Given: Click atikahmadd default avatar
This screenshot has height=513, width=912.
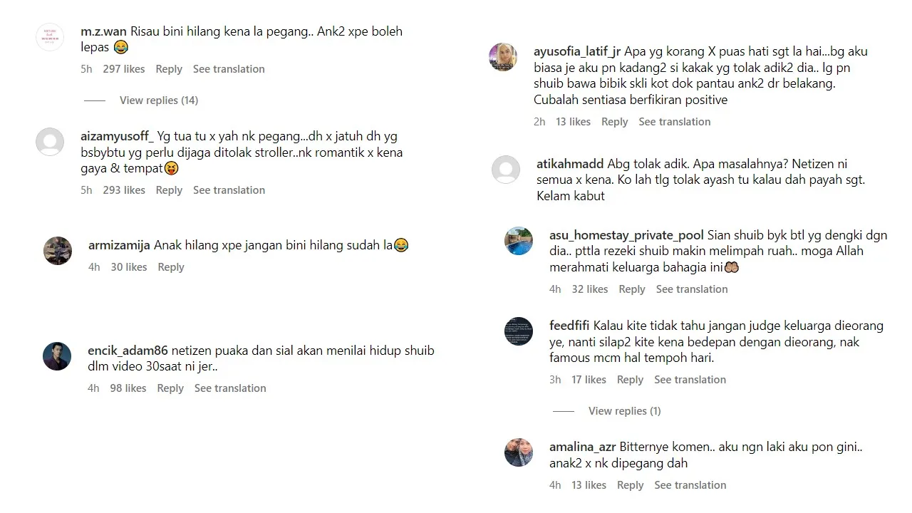Looking at the screenshot, I should pyautogui.click(x=506, y=170).
